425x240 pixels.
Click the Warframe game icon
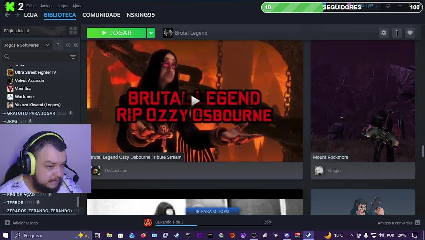coord(10,97)
